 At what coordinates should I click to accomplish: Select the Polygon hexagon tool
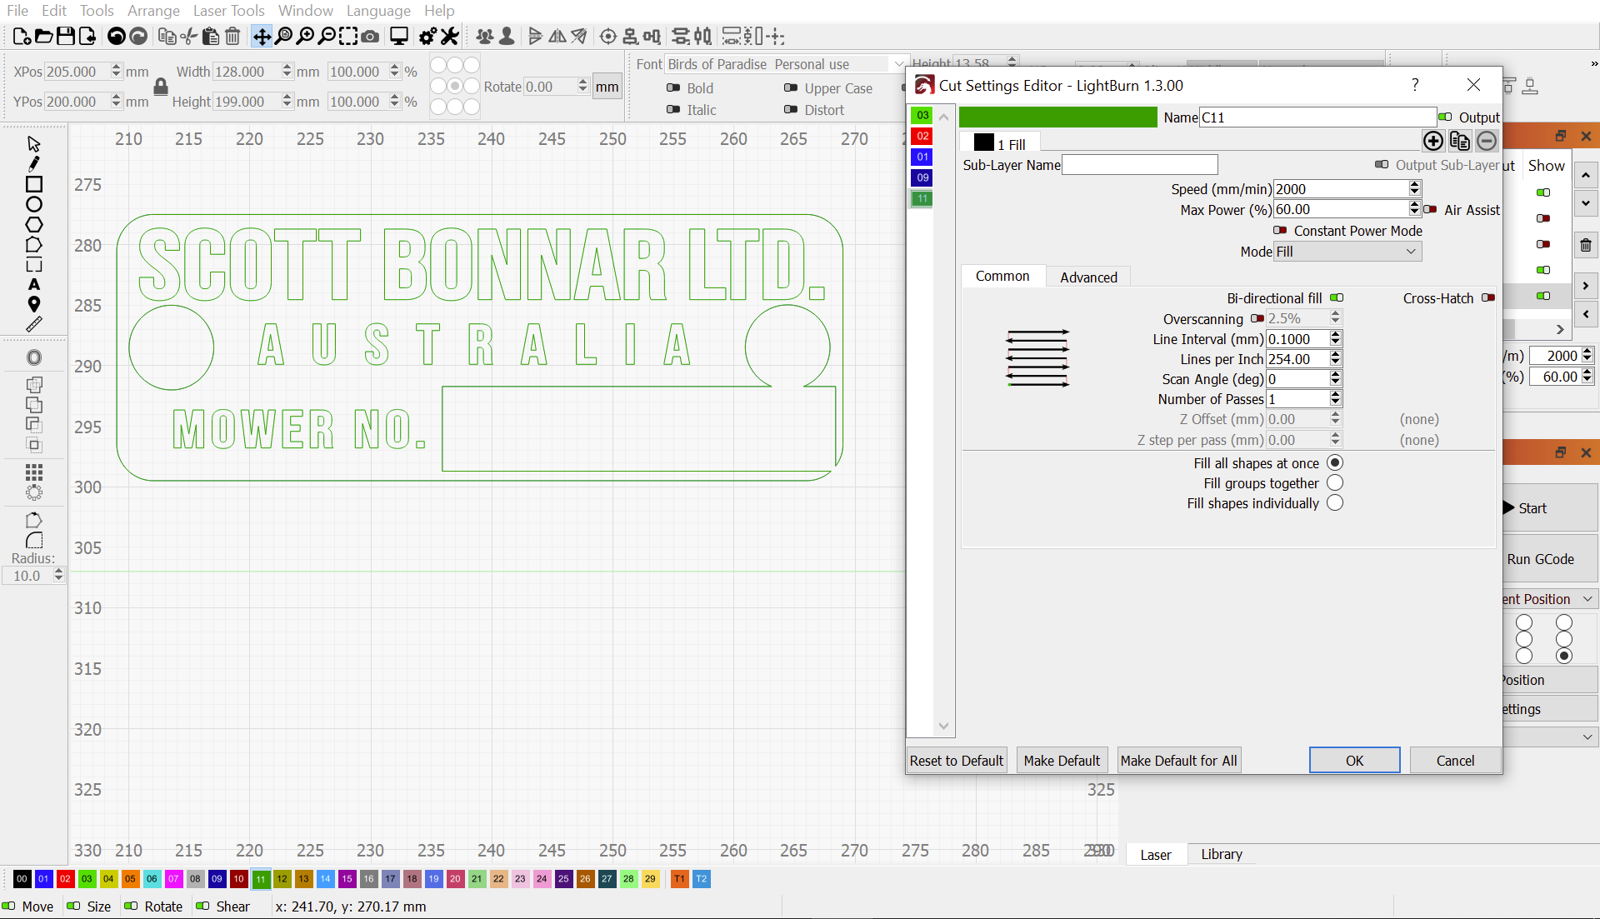pos(34,225)
